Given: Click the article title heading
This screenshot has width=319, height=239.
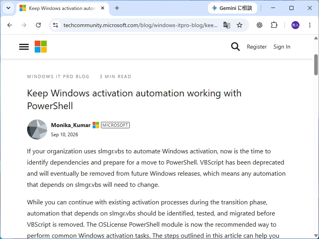Looking at the screenshot, I should [x=134, y=100].
